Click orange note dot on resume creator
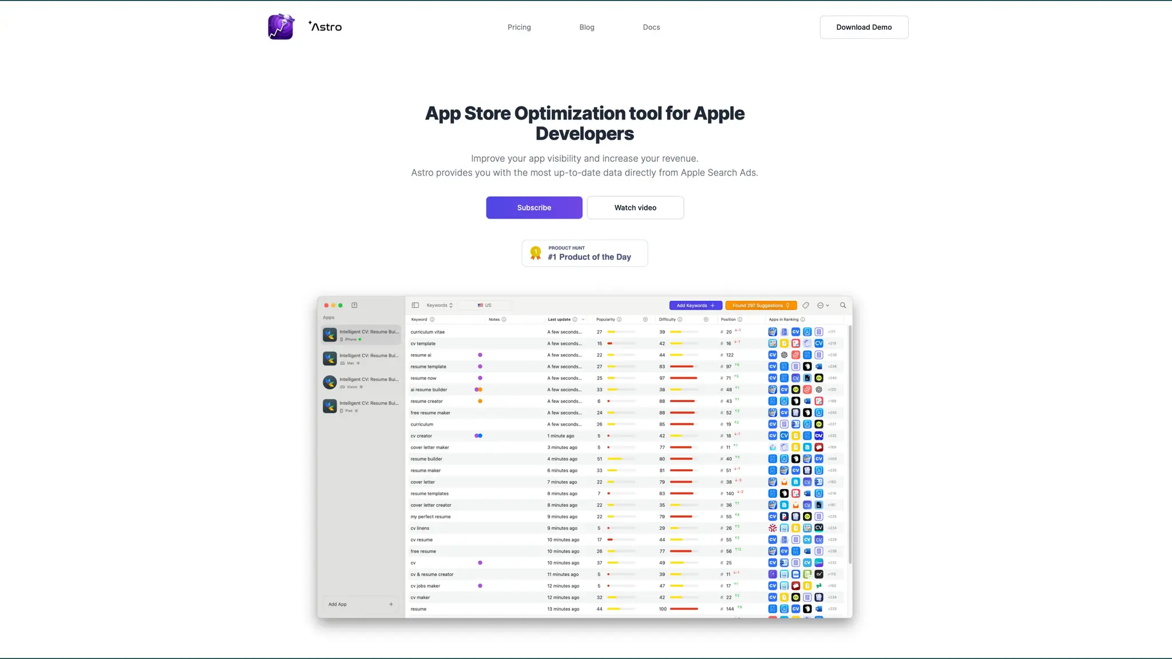This screenshot has height=659, width=1172. pyautogui.click(x=480, y=401)
